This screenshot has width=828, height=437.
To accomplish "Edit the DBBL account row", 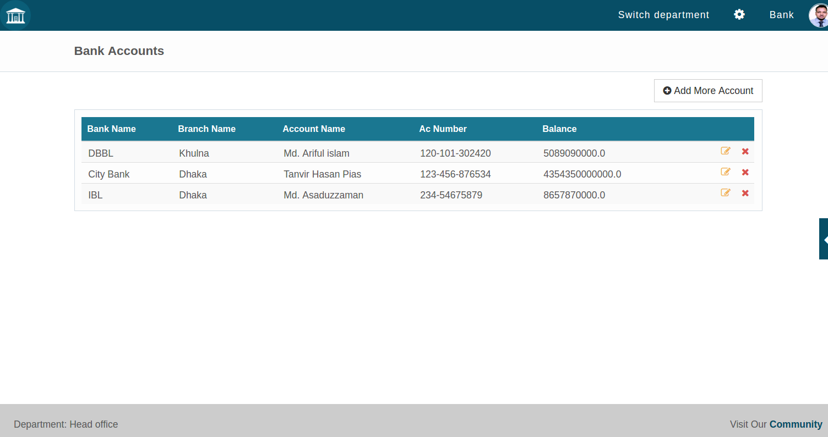I will coord(726,151).
